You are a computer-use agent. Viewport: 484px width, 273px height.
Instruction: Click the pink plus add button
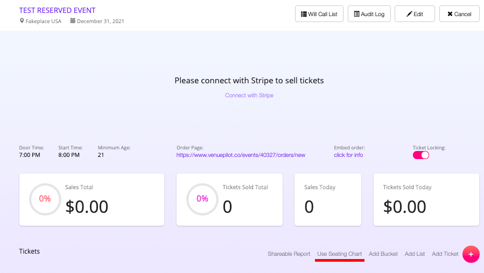pos(471,254)
